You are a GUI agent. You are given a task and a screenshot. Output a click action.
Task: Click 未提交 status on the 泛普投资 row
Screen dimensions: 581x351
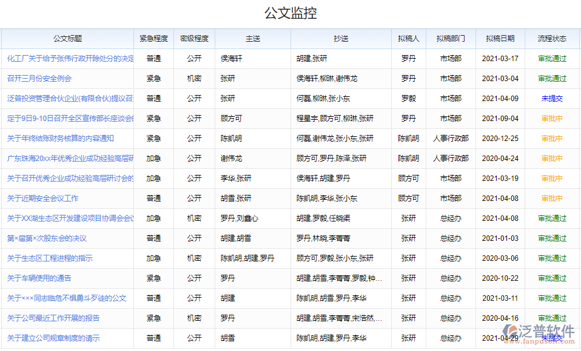click(x=552, y=97)
